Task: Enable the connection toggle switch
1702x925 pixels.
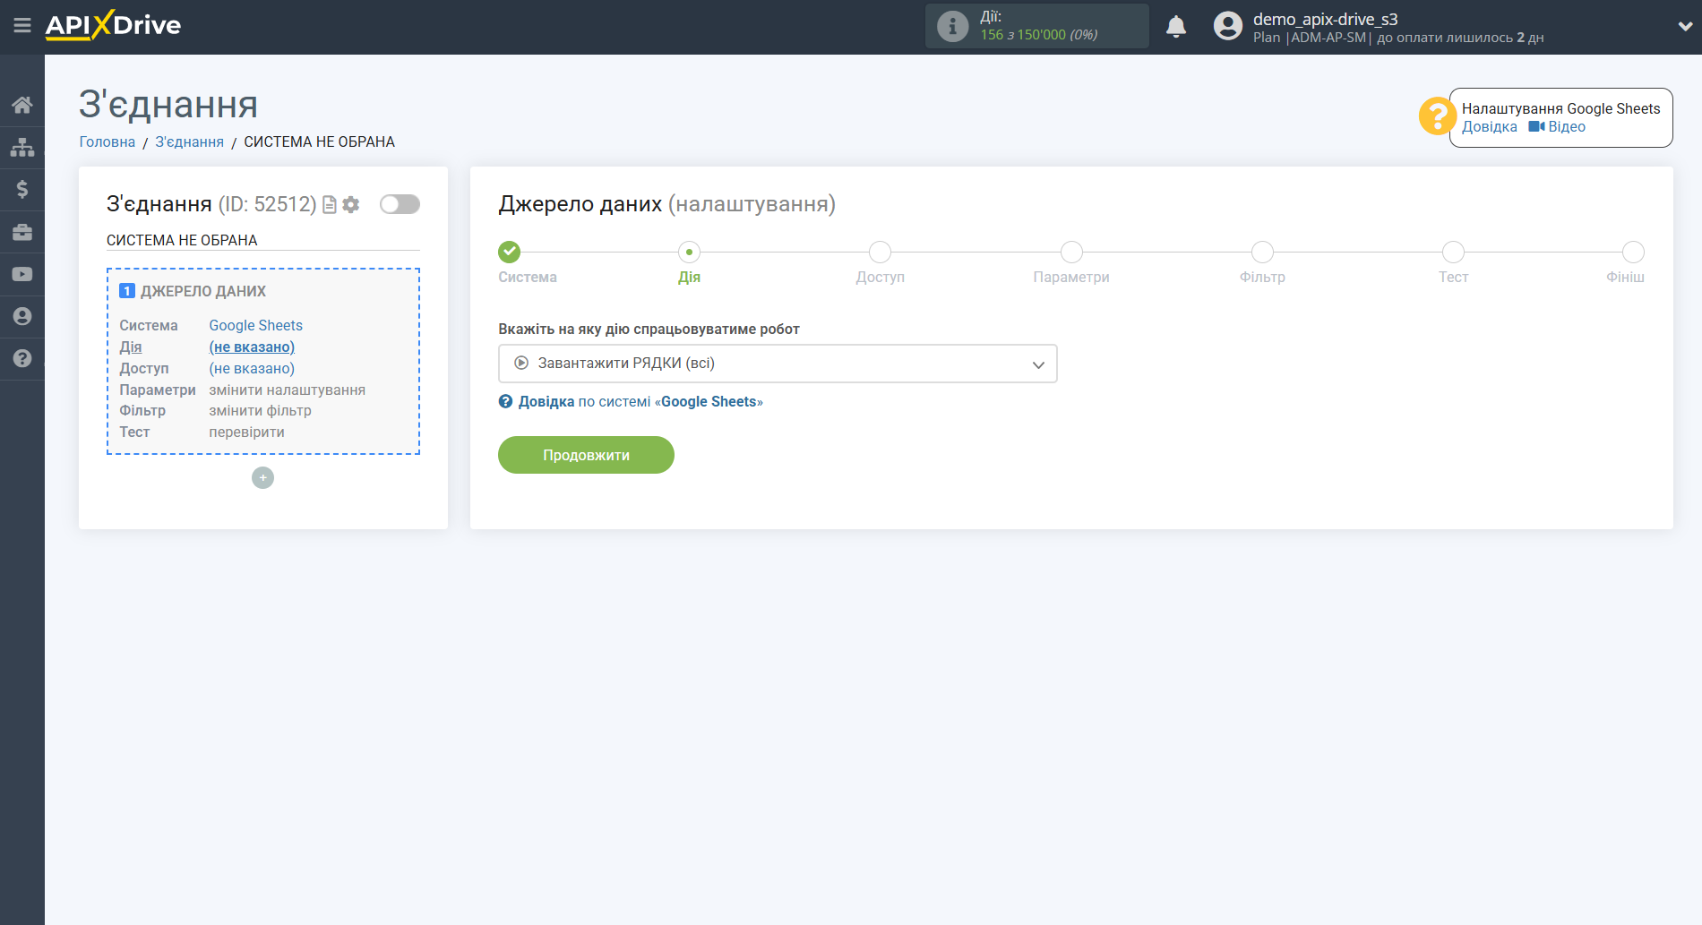Action: click(399, 204)
